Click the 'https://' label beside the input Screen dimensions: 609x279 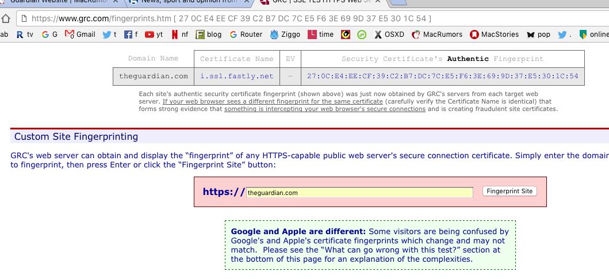(x=224, y=192)
